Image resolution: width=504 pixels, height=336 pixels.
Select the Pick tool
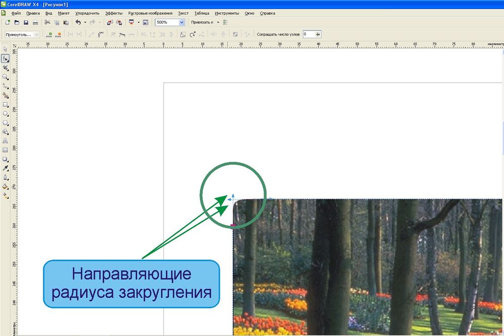tap(5, 49)
